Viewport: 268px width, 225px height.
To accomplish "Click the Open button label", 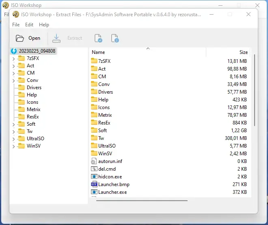I will point(34,38).
